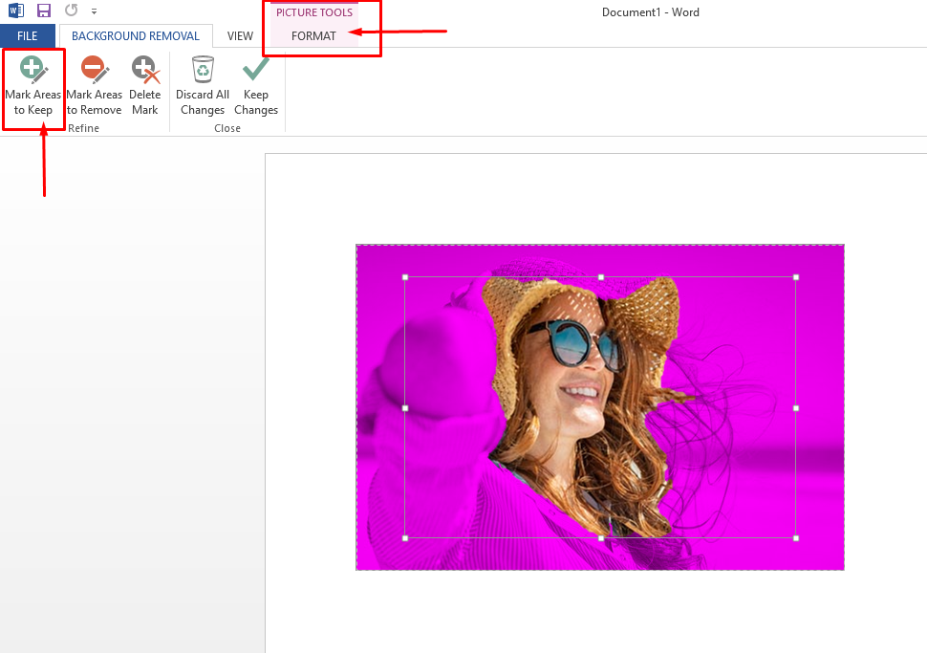Open Customize Quick Access Toolbar dropdown

point(94,11)
